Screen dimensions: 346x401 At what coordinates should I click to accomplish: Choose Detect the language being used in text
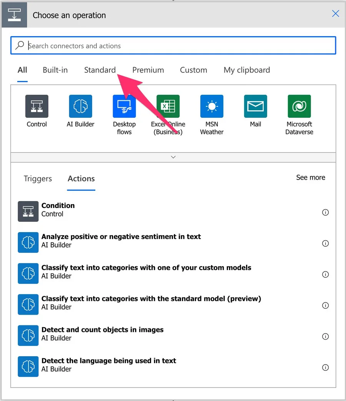point(108,365)
